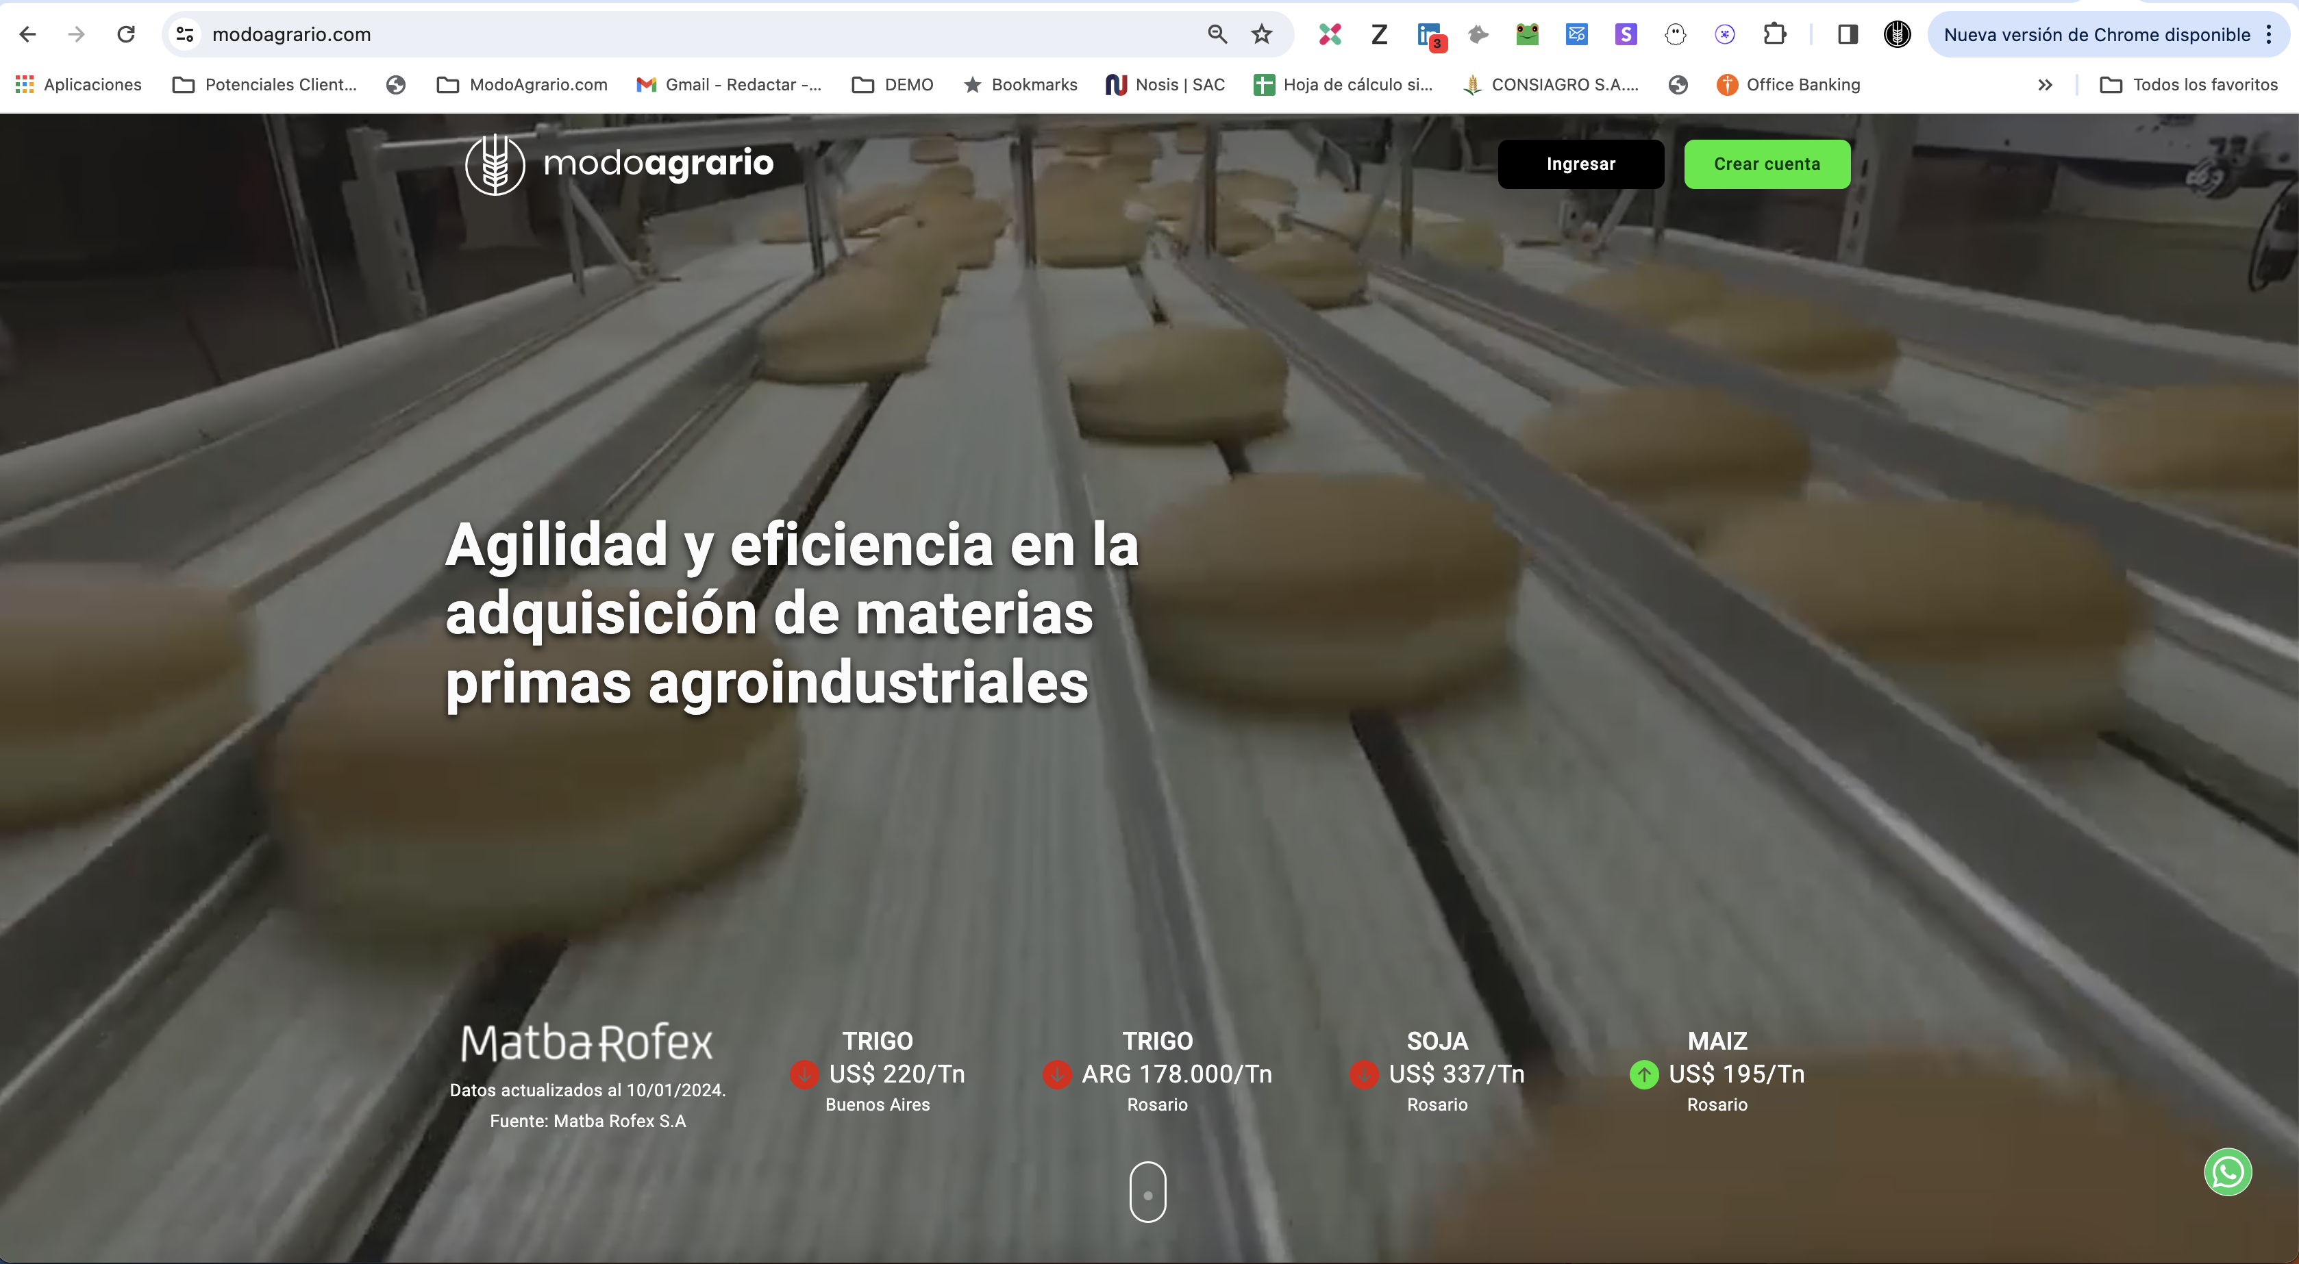Click 'Fuente: Matba Rofex S.A' text
Image resolution: width=2299 pixels, height=1264 pixels.
[x=587, y=1122]
